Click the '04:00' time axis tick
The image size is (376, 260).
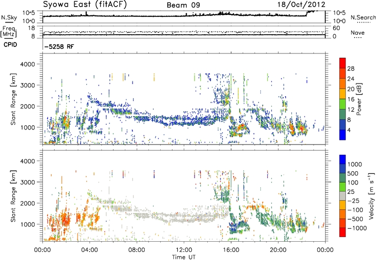[x=89, y=250]
